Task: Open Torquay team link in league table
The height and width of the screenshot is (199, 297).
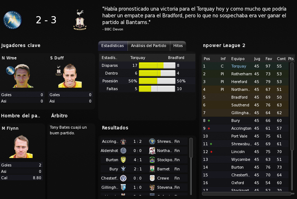Action: tap(239, 66)
